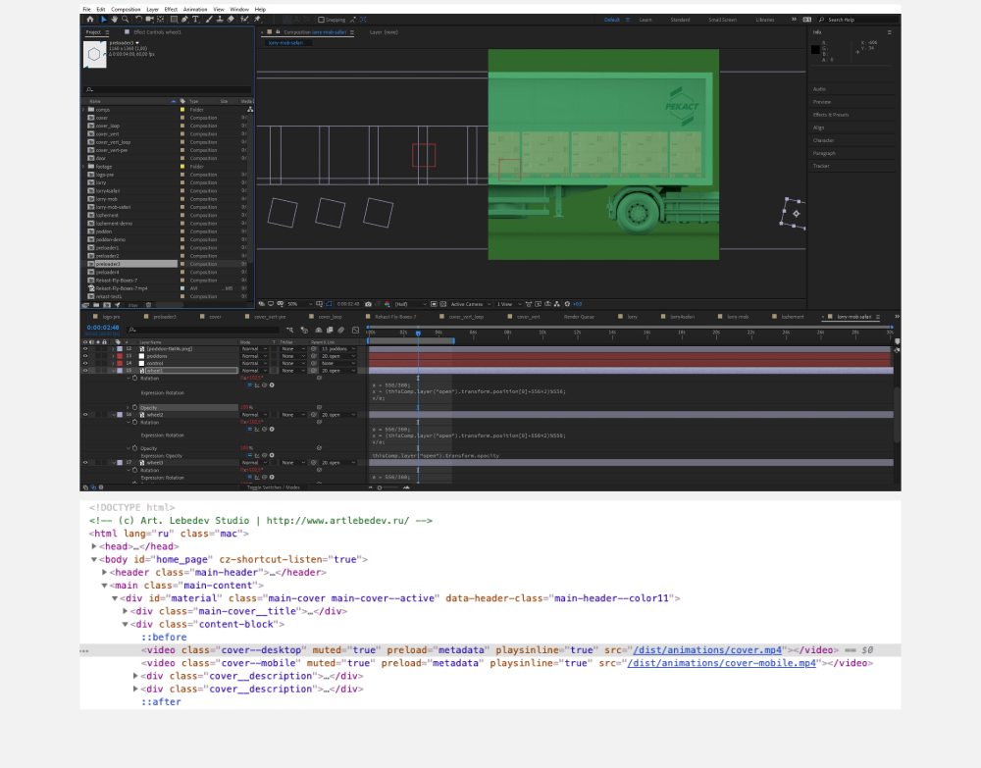Select the Type text tool
The width and height of the screenshot is (981, 768).
[x=195, y=19]
